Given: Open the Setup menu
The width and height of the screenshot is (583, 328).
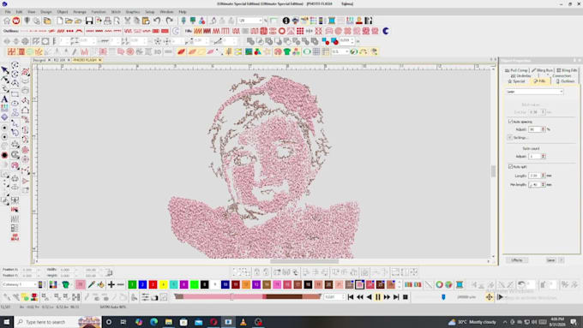Looking at the screenshot, I should (x=150, y=12).
